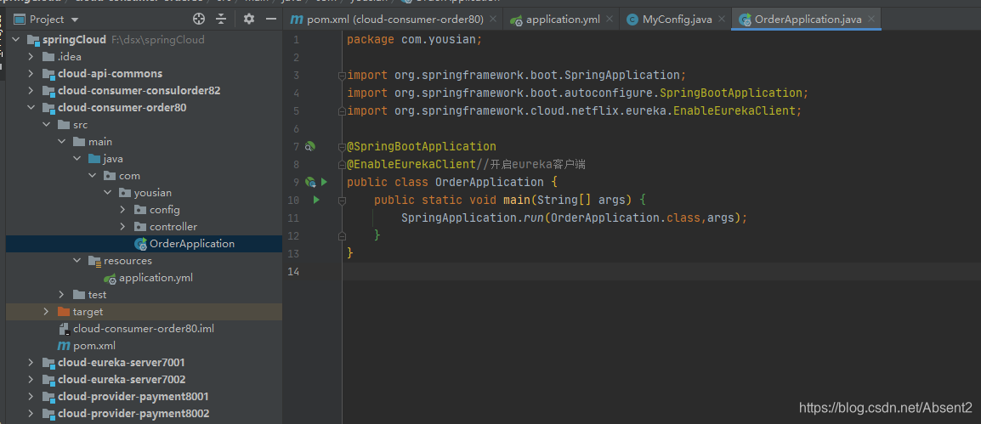This screenshot has height=424, width=981.
Task: Hide the Project panel with minus icon
Action: pyautogui.click(x=271, y=19)
